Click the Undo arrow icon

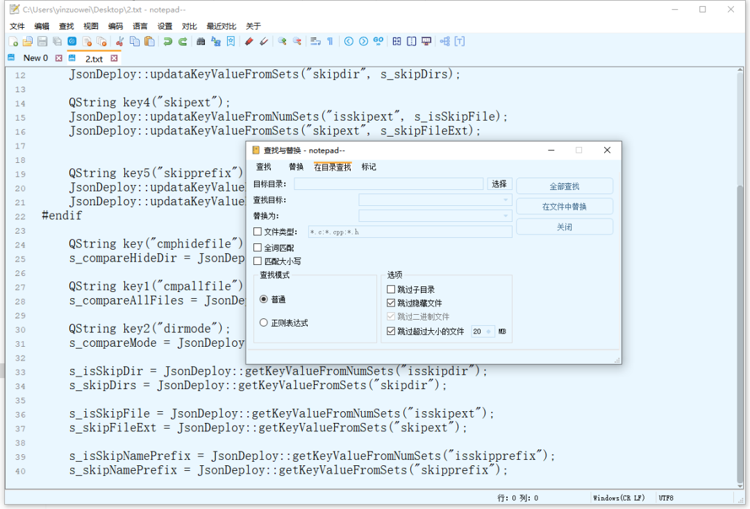coord(167,42)
